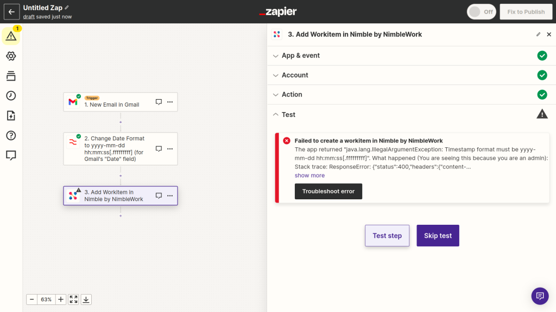Screen dimensions: 556x312
Task: Toggle the Zap Off switch to publish
Action: point(481,11)
